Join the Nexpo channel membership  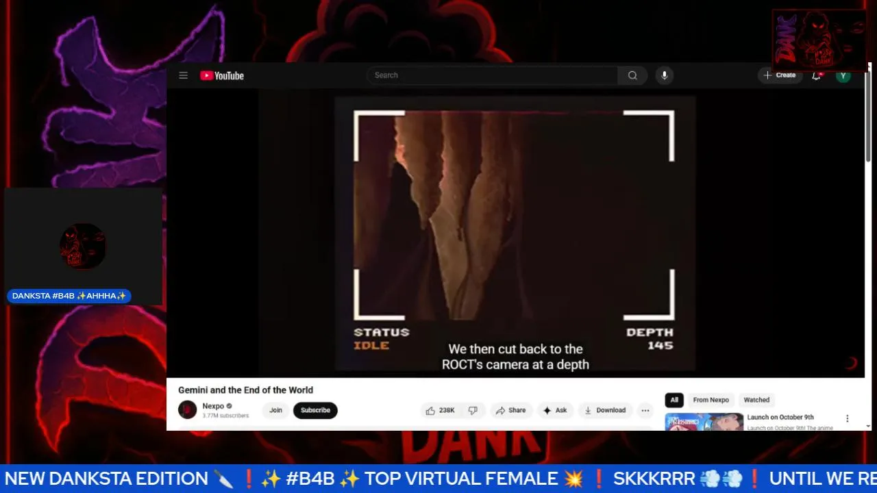[275, 410]
